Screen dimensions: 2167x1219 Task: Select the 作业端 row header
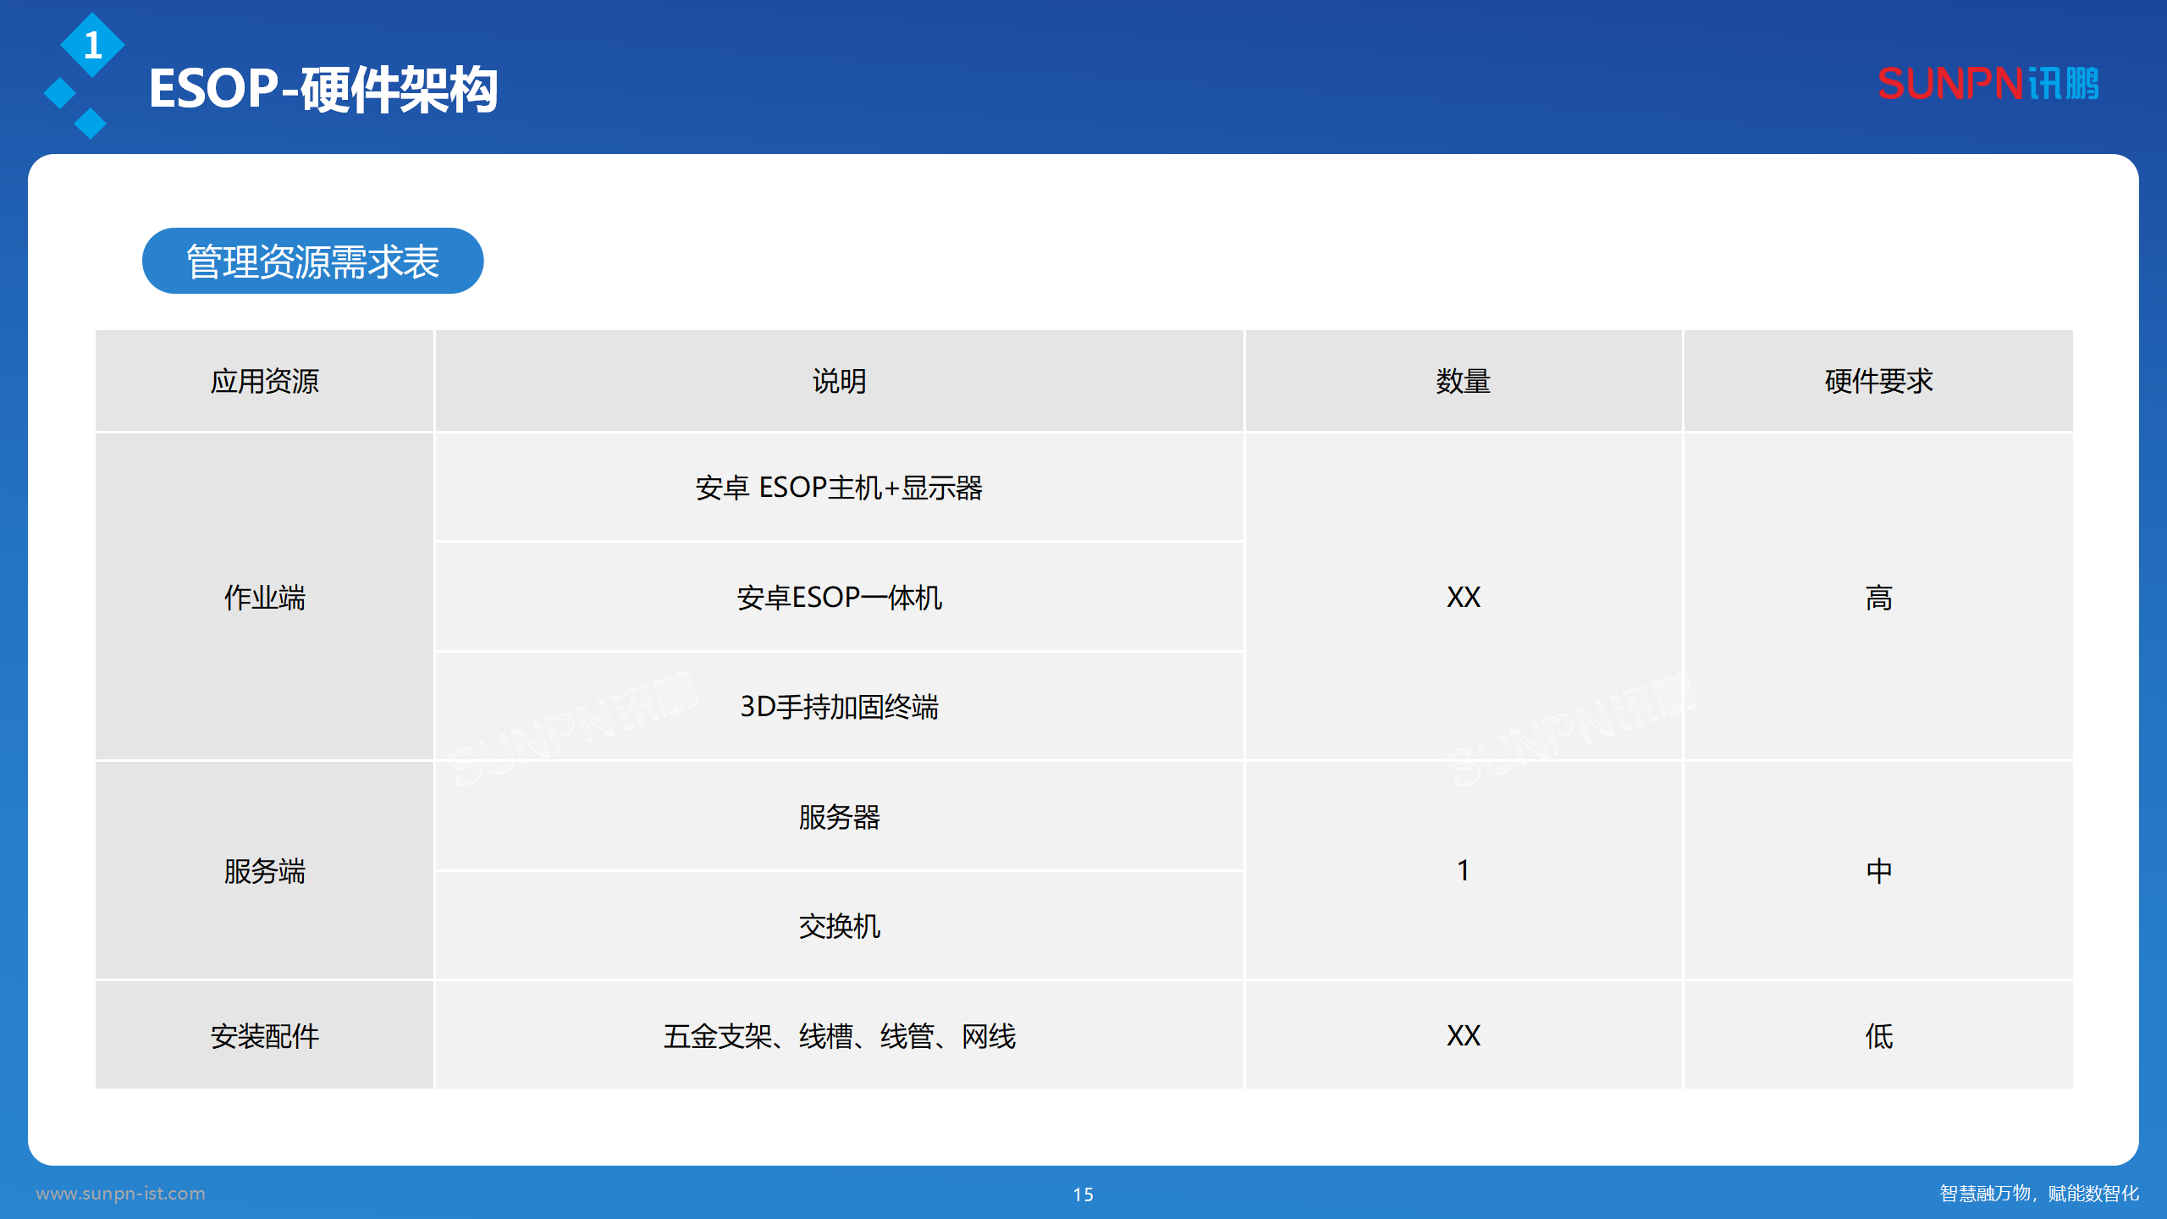pyautogui.click(x=265, y=598)
